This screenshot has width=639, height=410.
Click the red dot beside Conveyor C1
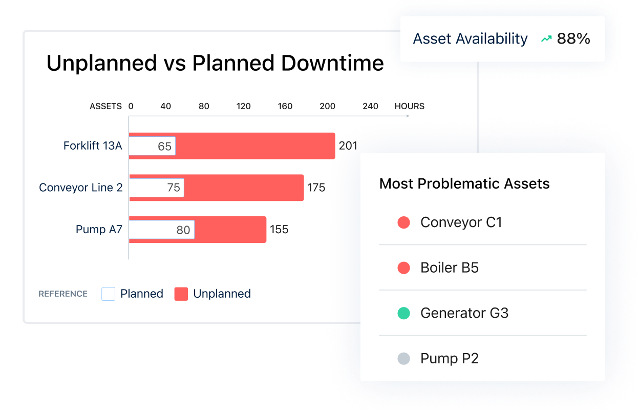click(404, 222)
